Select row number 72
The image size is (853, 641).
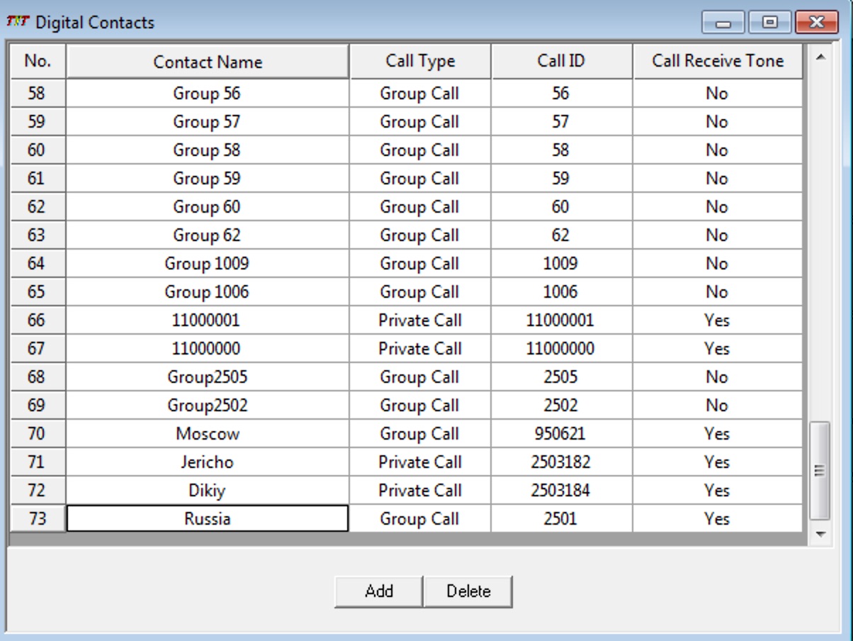(38, 490)
